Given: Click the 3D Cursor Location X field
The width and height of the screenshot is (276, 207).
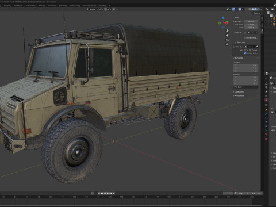Looking at the screenshot, I should [x=246, y=65].
